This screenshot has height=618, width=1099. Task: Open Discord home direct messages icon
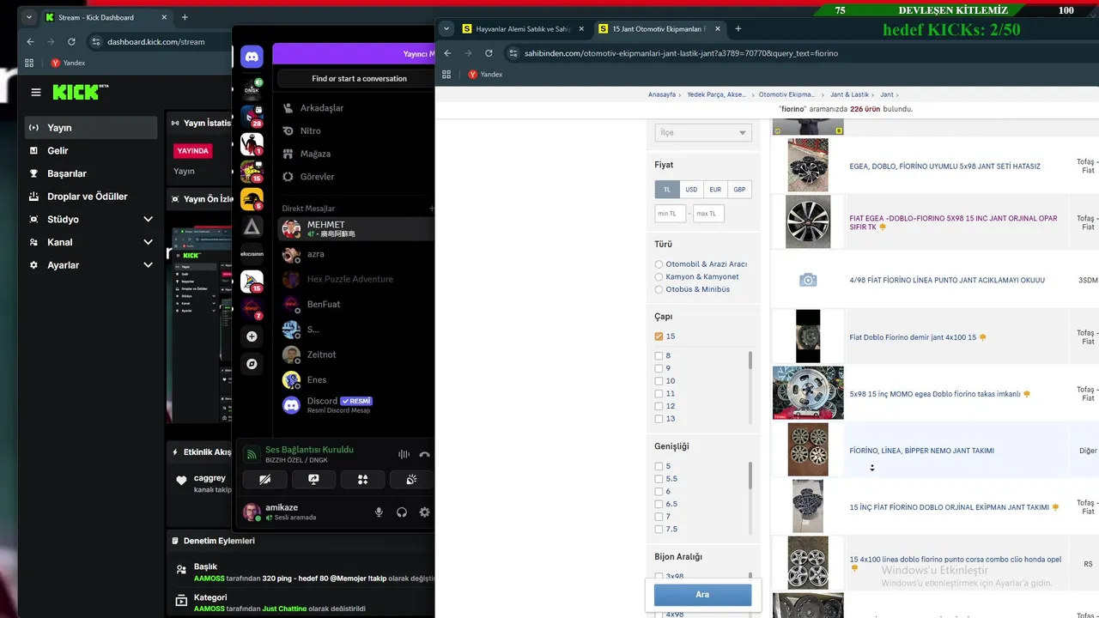click(252, 58)
